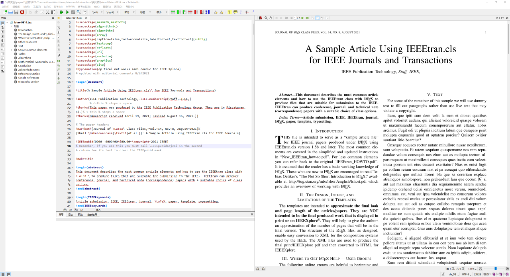Image resolution: width=510 pixels, height=277 pixels.
Task: Click the PDF page number field
Action: (x=295, y=18)
